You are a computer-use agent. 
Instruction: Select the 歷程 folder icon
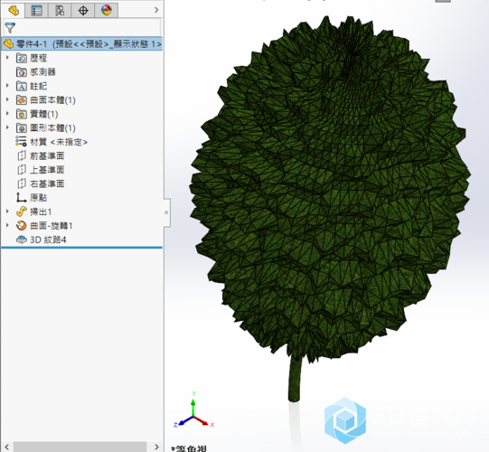click(x=22, y=58)
